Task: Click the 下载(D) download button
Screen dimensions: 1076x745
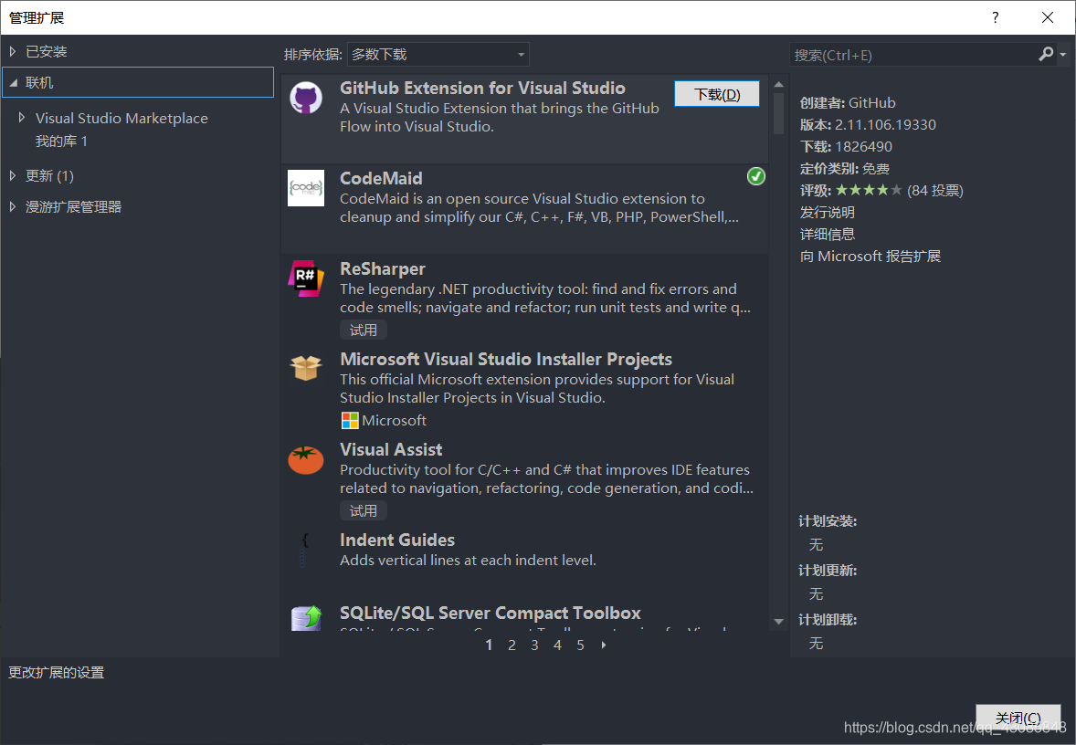Action: (716, 94)
